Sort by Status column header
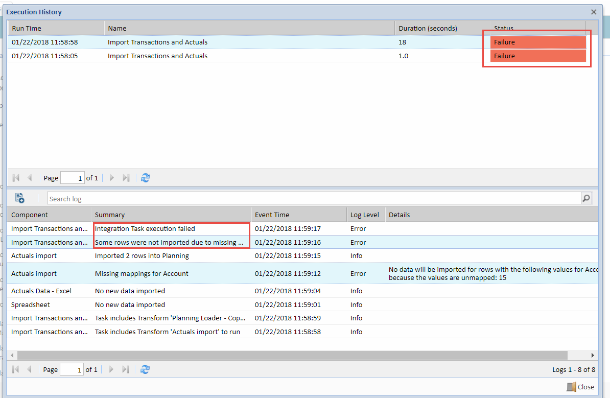This screenshot has height=398, width=610. point(538,29)
